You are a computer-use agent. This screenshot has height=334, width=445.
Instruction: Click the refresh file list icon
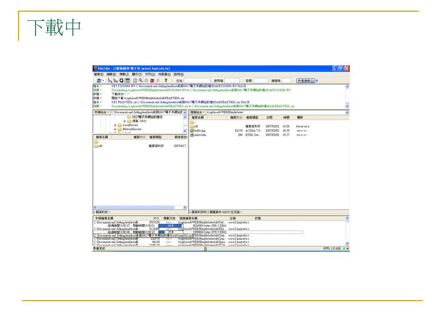click(x=136, y=80)
